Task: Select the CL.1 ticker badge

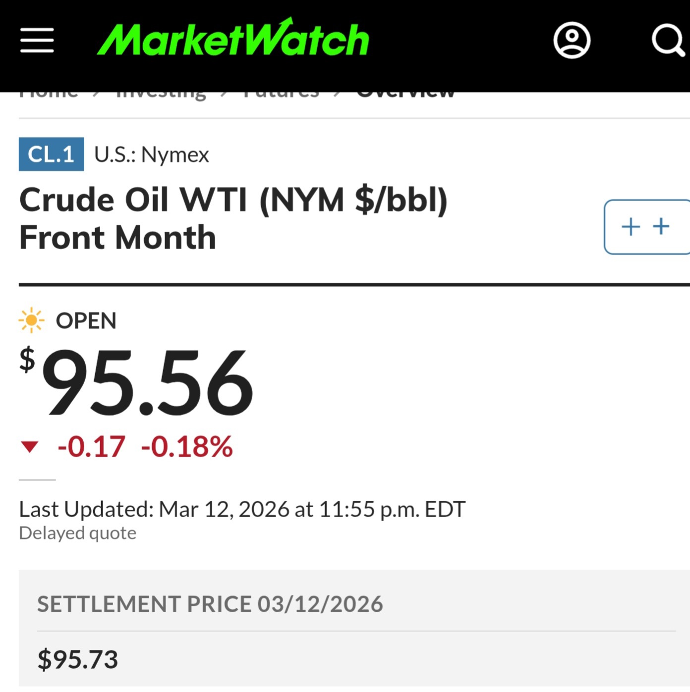Action: [x=51, y=154]
